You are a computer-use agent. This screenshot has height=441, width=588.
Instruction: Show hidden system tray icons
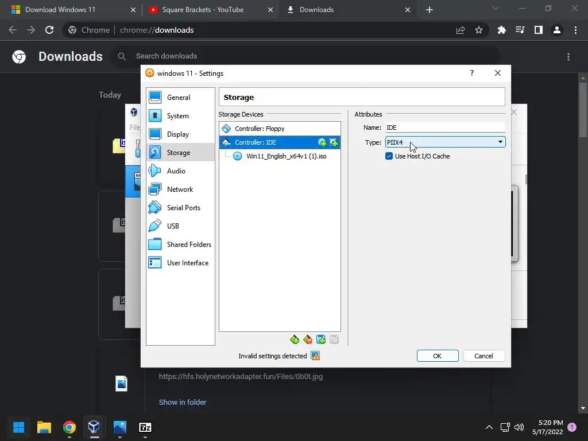coord(489,427)
